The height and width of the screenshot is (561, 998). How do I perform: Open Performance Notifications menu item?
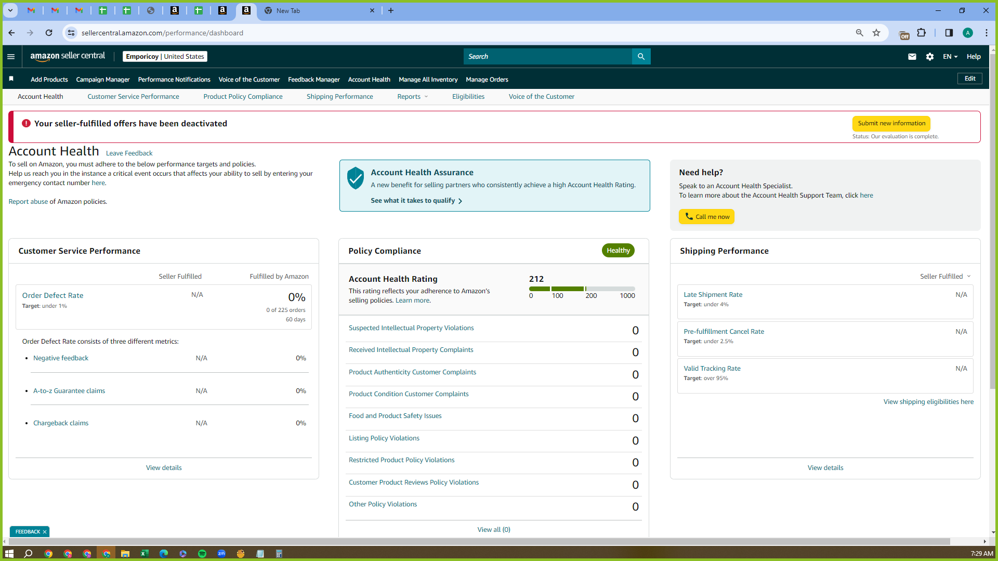pyautogui.click(x=174, y=80)
